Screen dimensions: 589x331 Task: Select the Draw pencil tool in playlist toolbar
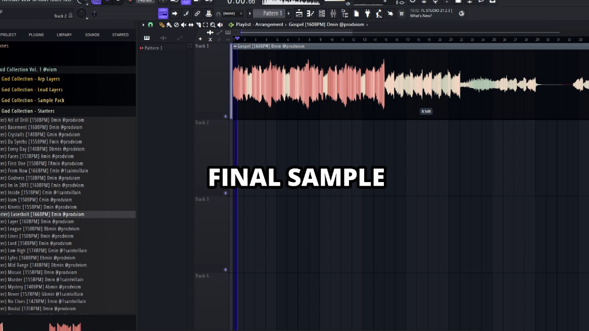[x=162, y=25]
